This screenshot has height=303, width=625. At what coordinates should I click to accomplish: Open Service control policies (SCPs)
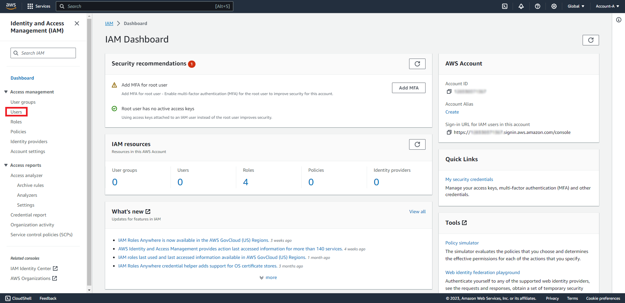pos(41,235)
